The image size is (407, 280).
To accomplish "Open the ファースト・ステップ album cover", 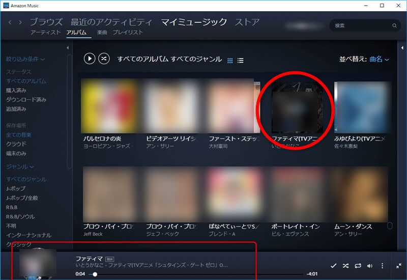I will 234,106.
